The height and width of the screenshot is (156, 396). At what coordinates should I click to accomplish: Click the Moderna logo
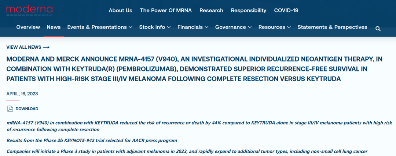29,10
